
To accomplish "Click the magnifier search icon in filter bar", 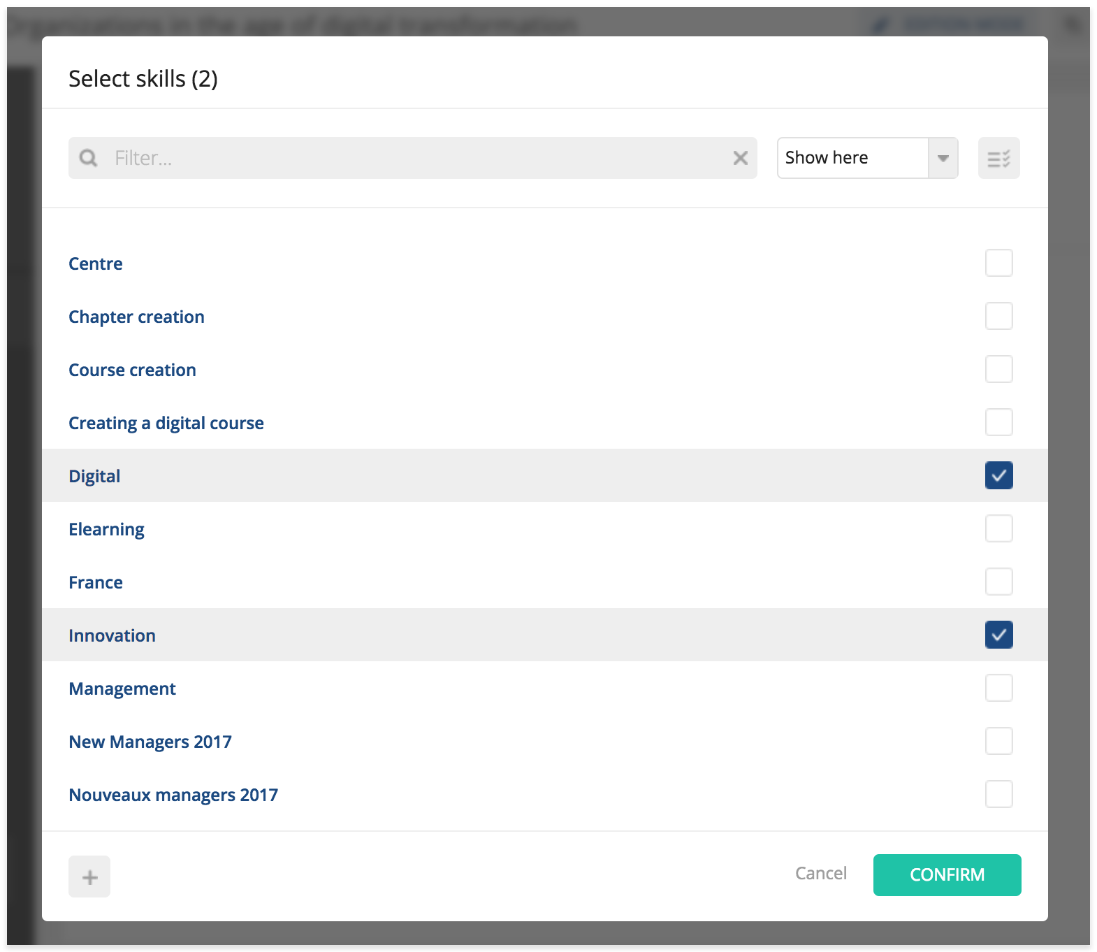I will click(89, 158).
